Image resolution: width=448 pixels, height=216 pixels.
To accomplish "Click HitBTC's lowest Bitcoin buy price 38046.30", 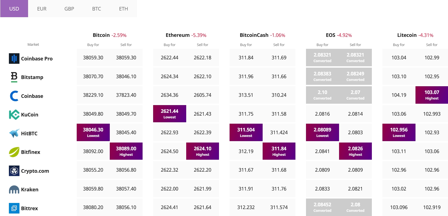I will (x=93, y=132).
